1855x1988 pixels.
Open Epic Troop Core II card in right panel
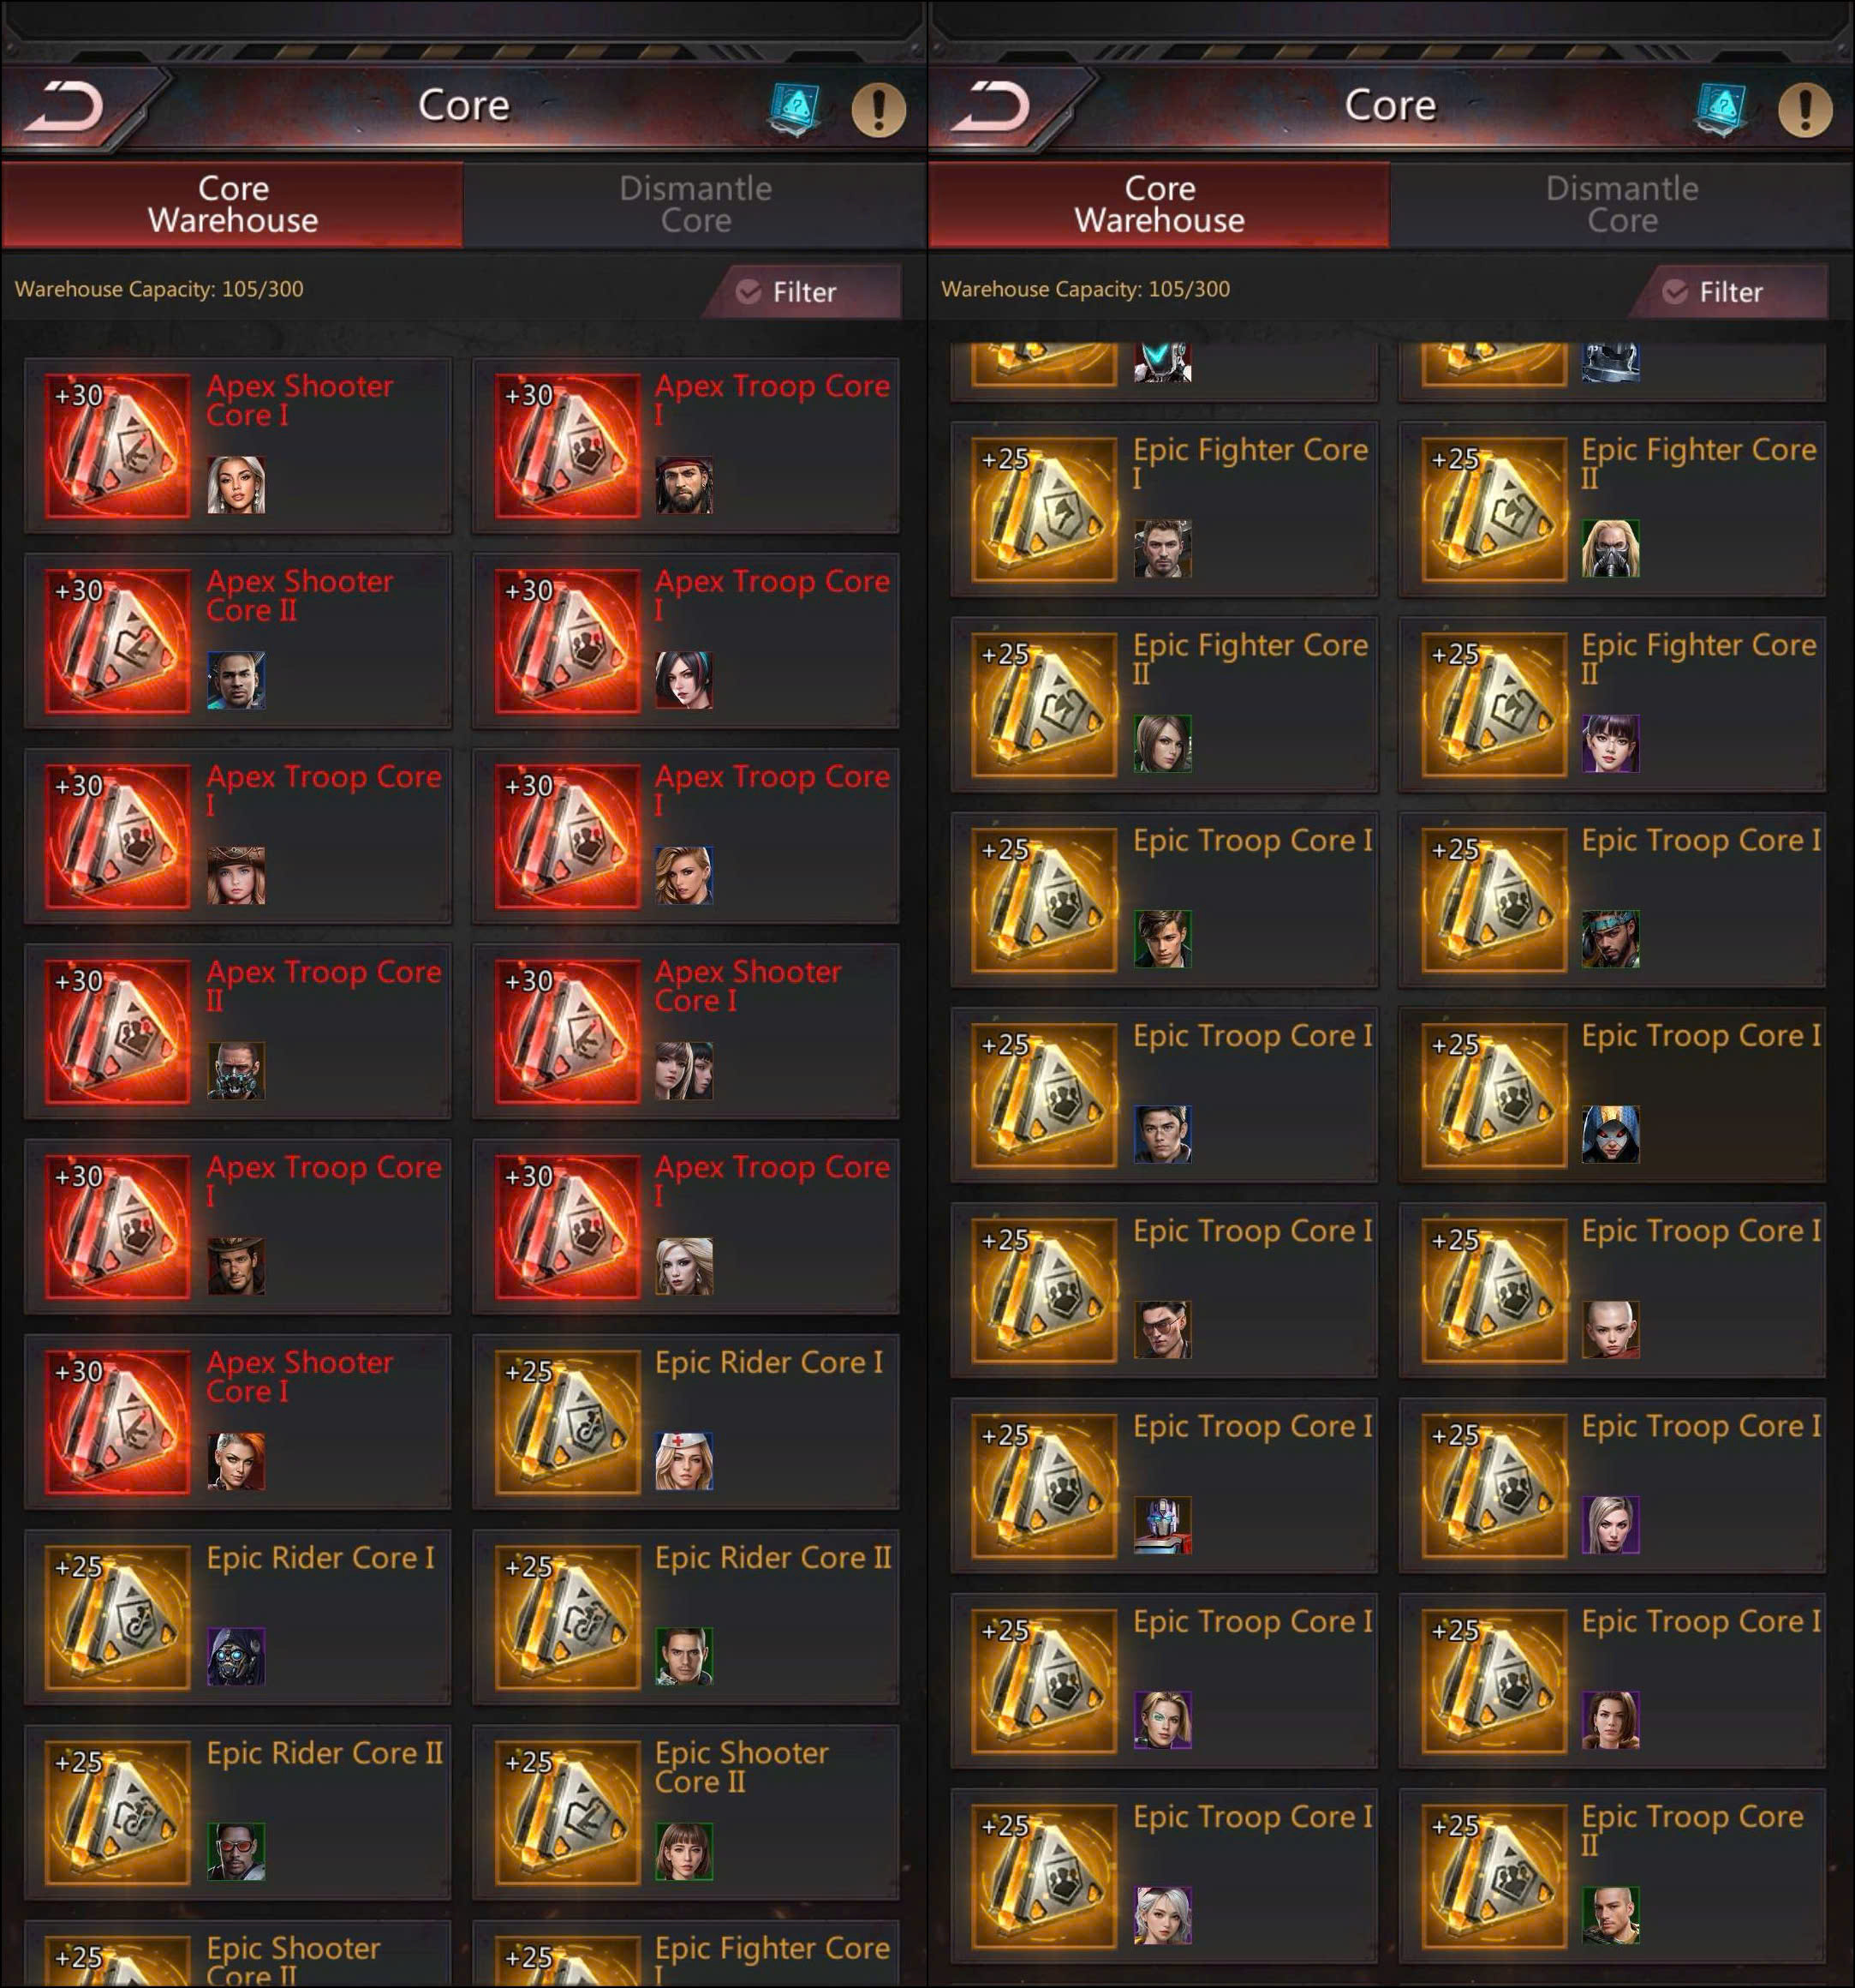[x=1612, y=1876]
